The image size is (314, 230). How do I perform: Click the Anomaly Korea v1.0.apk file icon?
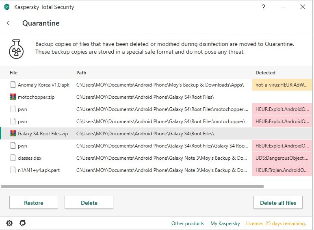click(13, 85)
